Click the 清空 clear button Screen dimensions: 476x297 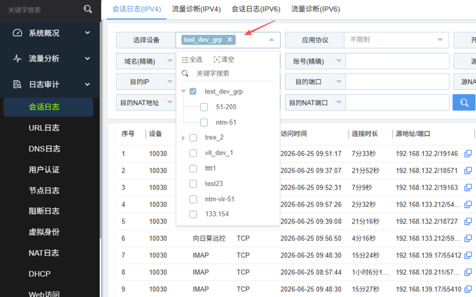tap(224, 59)
